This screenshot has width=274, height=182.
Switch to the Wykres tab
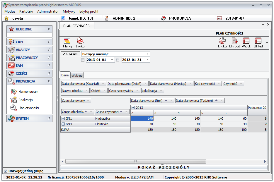point(77,75)
